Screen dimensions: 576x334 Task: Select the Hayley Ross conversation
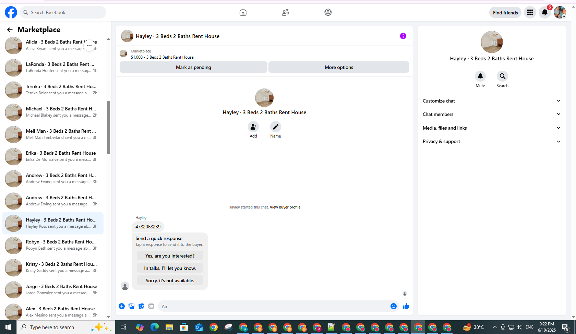tap(53, 223)
